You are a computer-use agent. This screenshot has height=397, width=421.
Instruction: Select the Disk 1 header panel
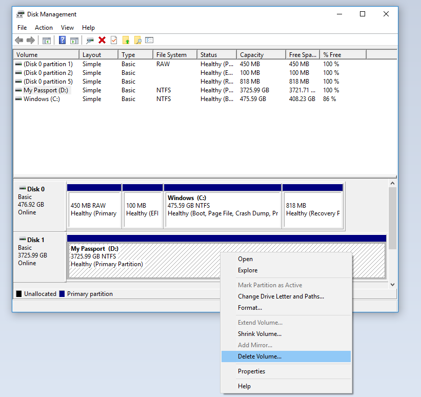pos(39,257)
